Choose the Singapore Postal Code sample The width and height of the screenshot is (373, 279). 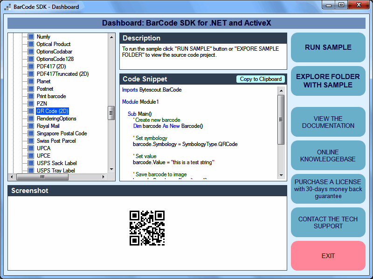pyautogui.click(x=62, y=133)
